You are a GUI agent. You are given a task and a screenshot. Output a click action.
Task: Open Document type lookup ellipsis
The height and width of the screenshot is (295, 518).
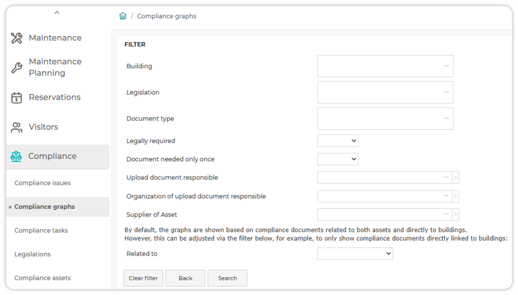click(x=446, y=119)
